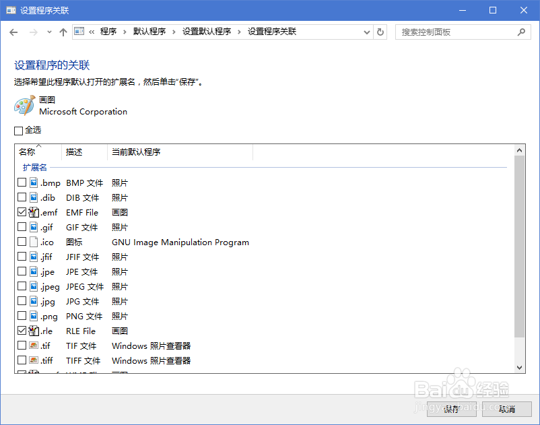Check the .jpg extension checkbox
The height and width of the screenshot is (425, 540).
coord(21,301)
